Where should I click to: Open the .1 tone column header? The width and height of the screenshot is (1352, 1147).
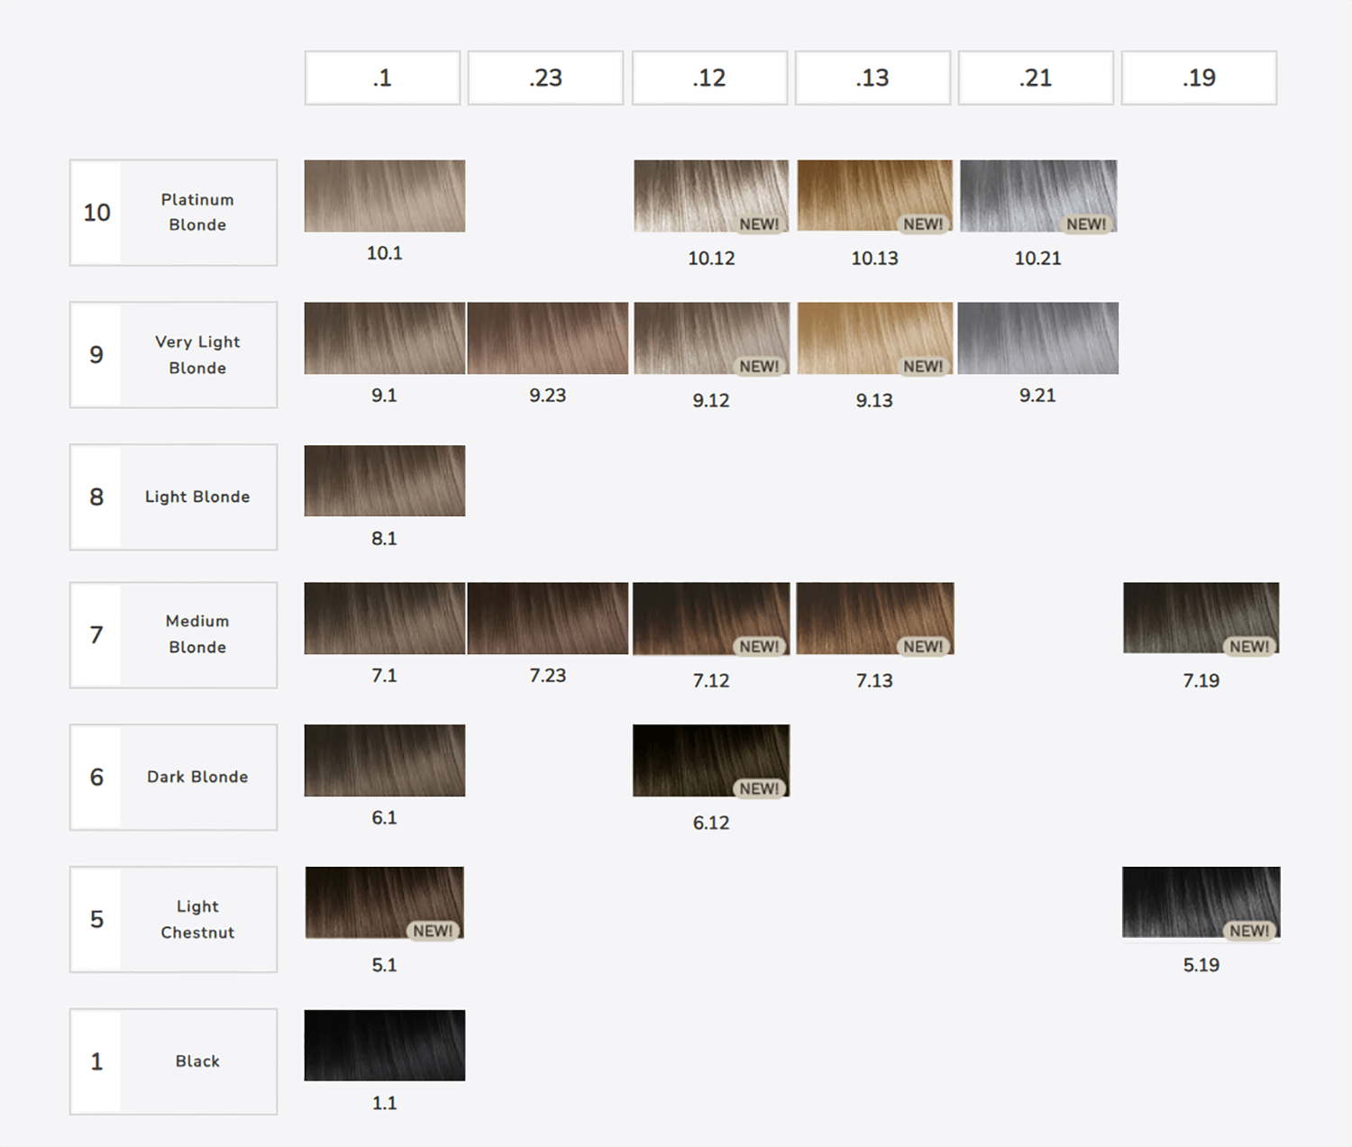tap(382, 78)
